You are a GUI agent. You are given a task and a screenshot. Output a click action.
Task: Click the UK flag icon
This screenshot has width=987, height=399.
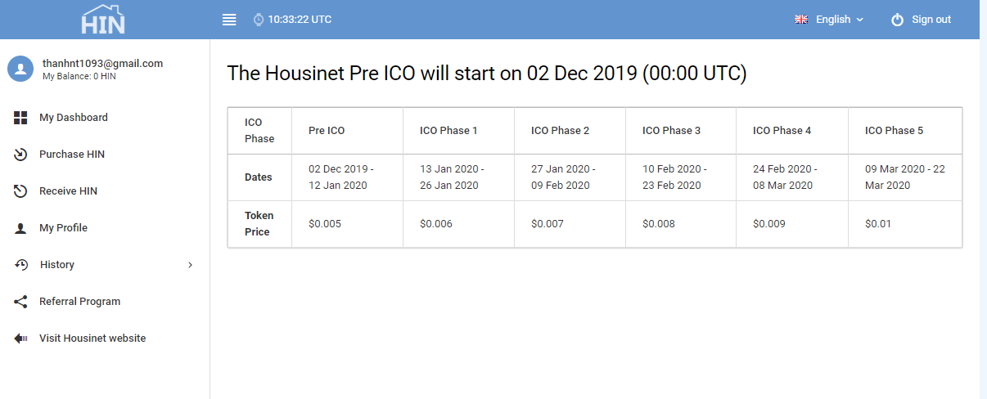click(x=801, y=20)
